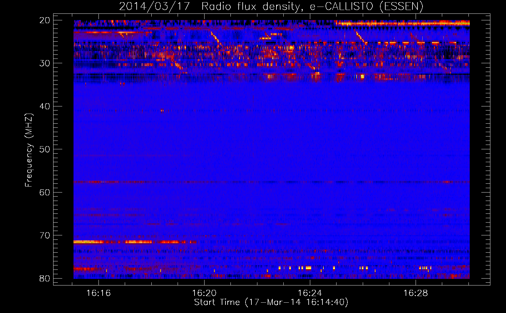The image size is (506, 313).
Task: Click the 70 MHz frequency tick label
Action: [x=45, y=235]
